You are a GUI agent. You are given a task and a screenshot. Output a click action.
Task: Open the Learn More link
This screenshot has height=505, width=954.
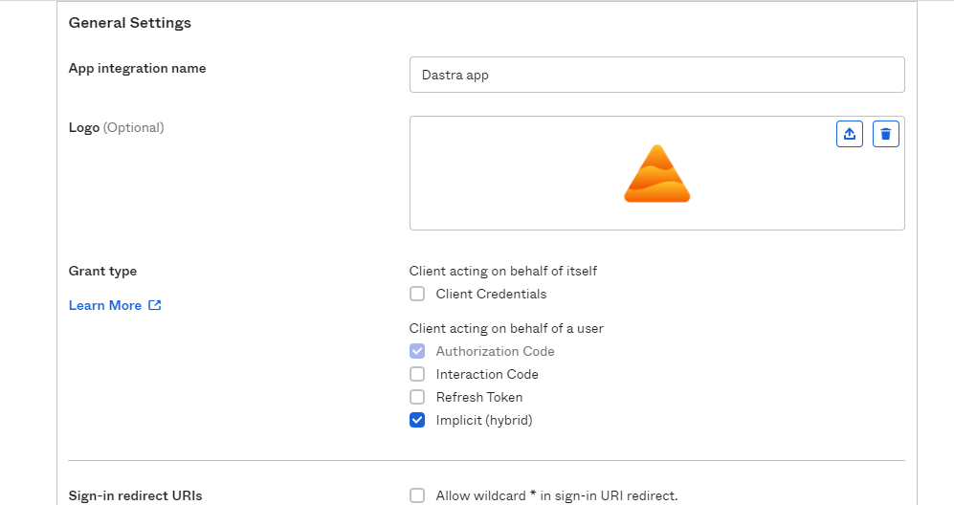pos(105,305)
